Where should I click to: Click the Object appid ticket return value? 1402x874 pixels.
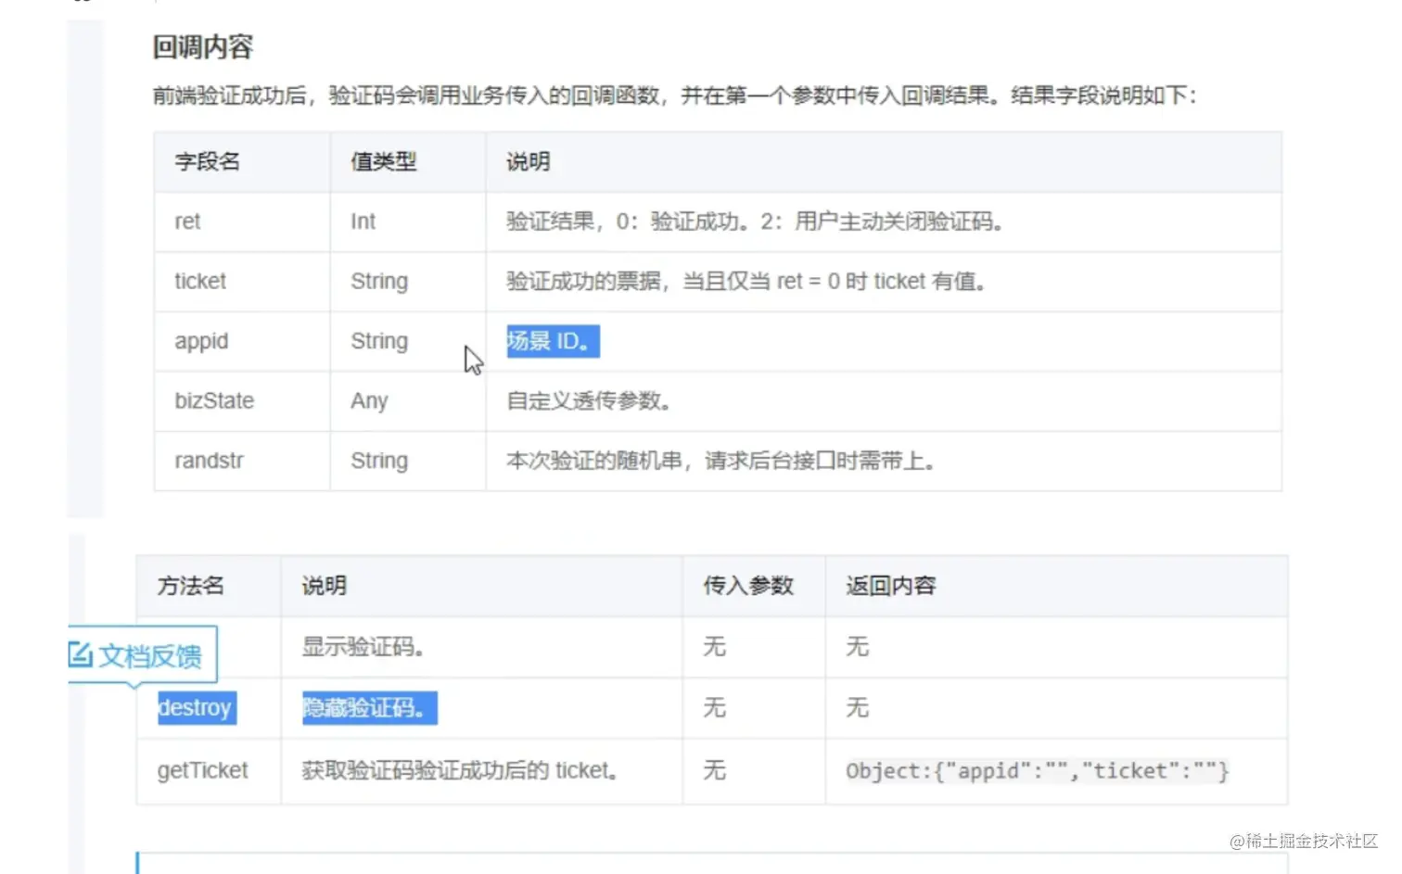click(x=1038, y=771)
